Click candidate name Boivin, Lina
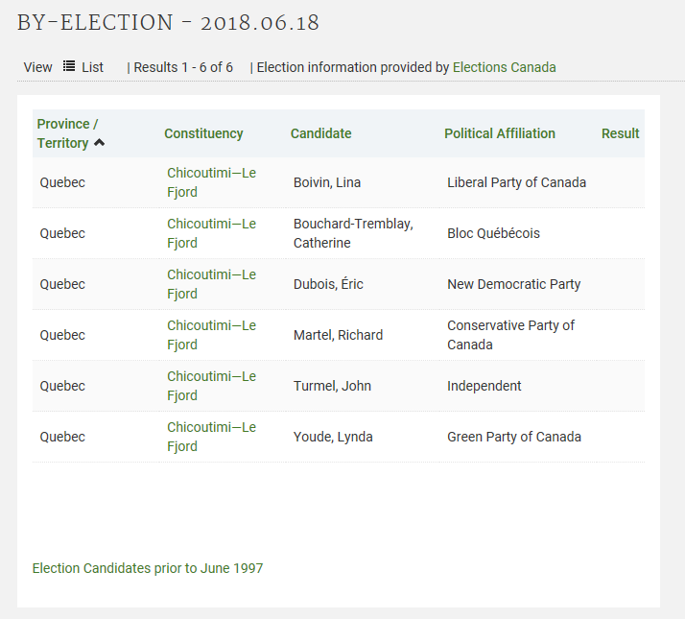The width and height of the screenshot is (685, 619). pos(327,182)
